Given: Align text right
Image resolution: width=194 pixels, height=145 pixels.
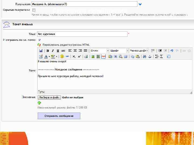Looking at the screenshot, I should tap(80, 50).
